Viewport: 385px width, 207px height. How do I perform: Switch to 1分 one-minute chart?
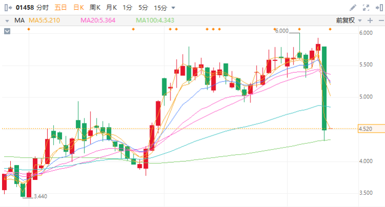(127, 8)
